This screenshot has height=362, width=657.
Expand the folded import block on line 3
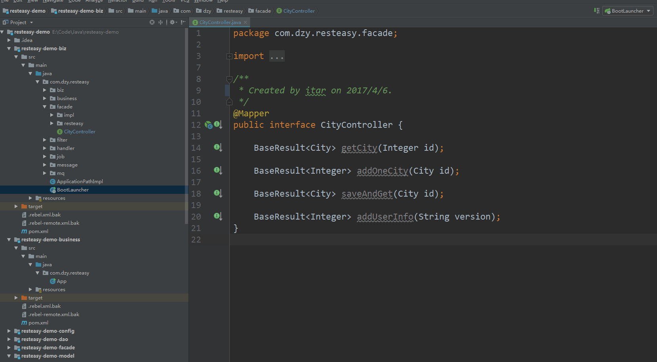coord(229,56)
